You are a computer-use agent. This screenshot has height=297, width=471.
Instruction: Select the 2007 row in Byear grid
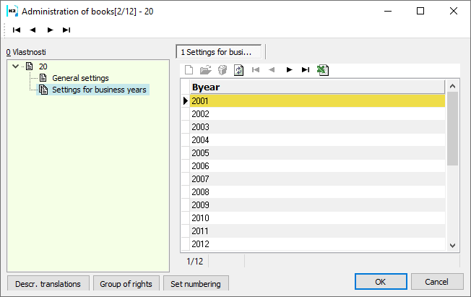pyautogui.click(x=318, y=179)
